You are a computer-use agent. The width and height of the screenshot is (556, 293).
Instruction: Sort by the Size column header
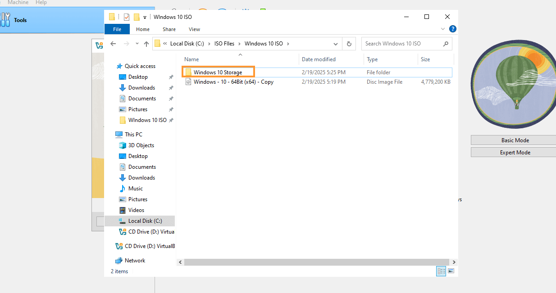click(x=425, y=59)
